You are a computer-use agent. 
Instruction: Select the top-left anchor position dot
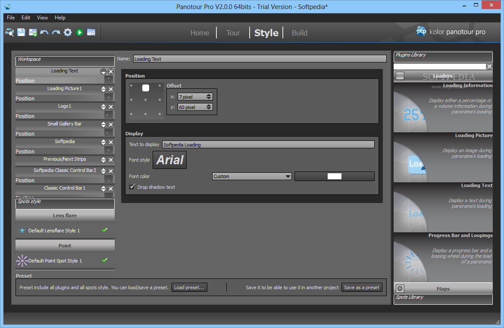(x=131, y=85)
